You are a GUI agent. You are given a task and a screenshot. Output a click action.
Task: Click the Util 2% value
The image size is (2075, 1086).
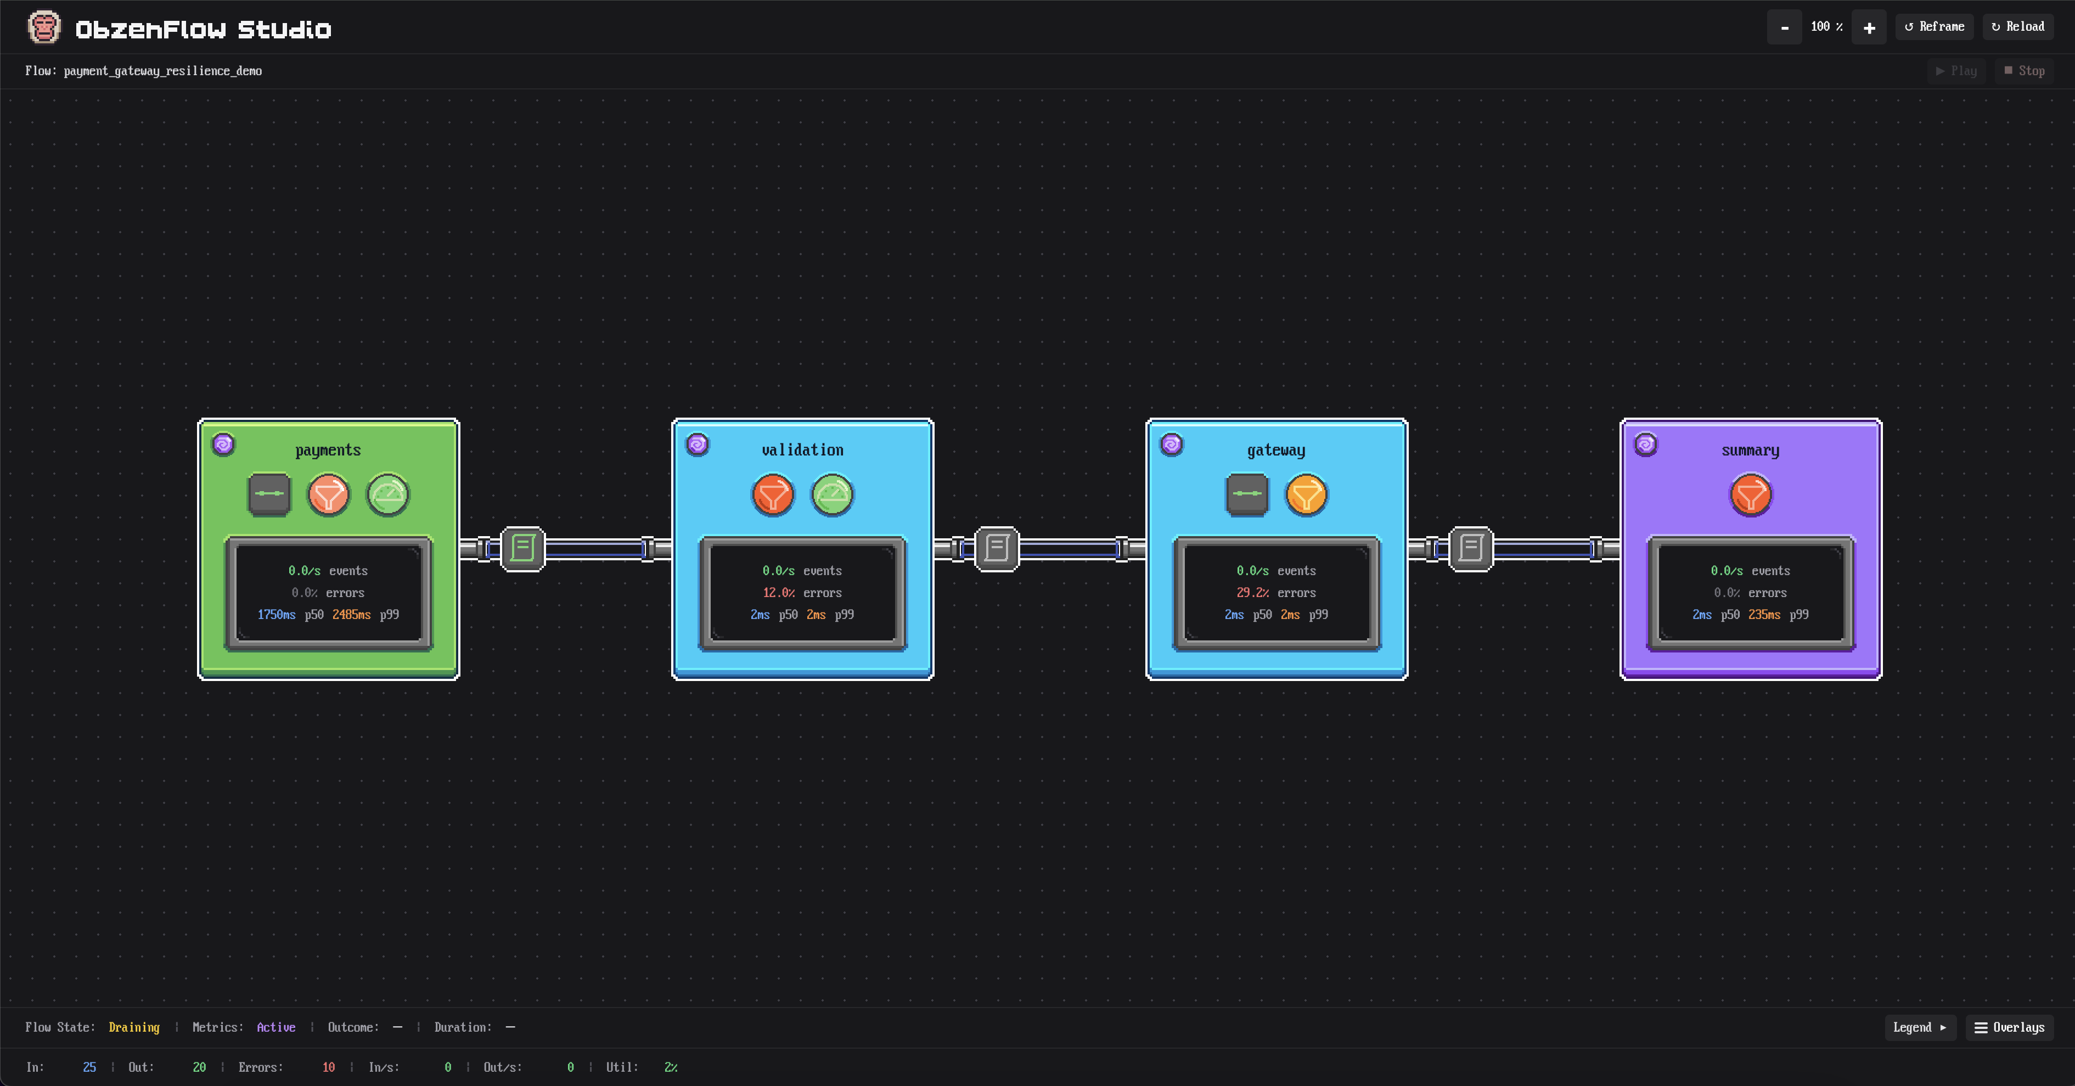pos(670,1067)
